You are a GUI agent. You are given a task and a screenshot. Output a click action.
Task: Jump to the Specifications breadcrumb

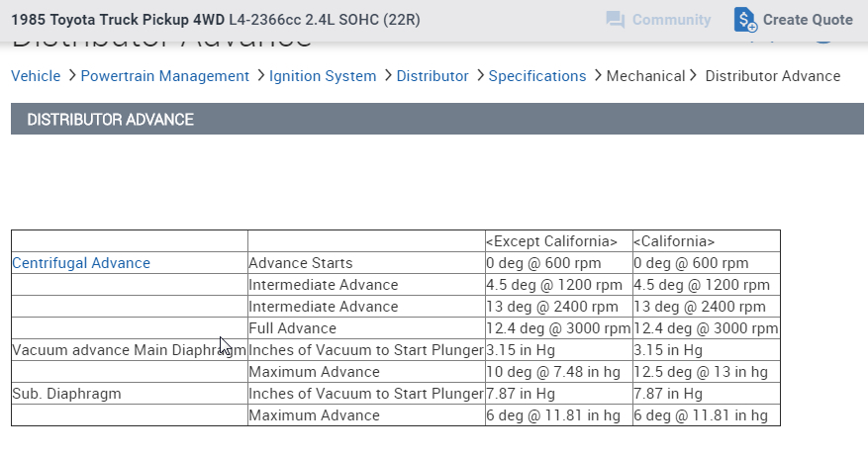pos(537,76)
